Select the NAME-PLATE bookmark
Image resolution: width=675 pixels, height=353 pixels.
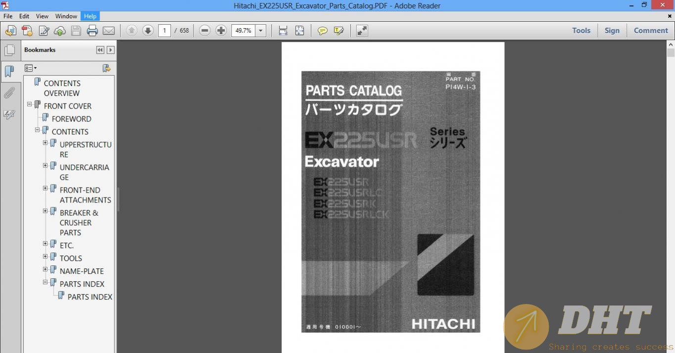pos(82,271)
